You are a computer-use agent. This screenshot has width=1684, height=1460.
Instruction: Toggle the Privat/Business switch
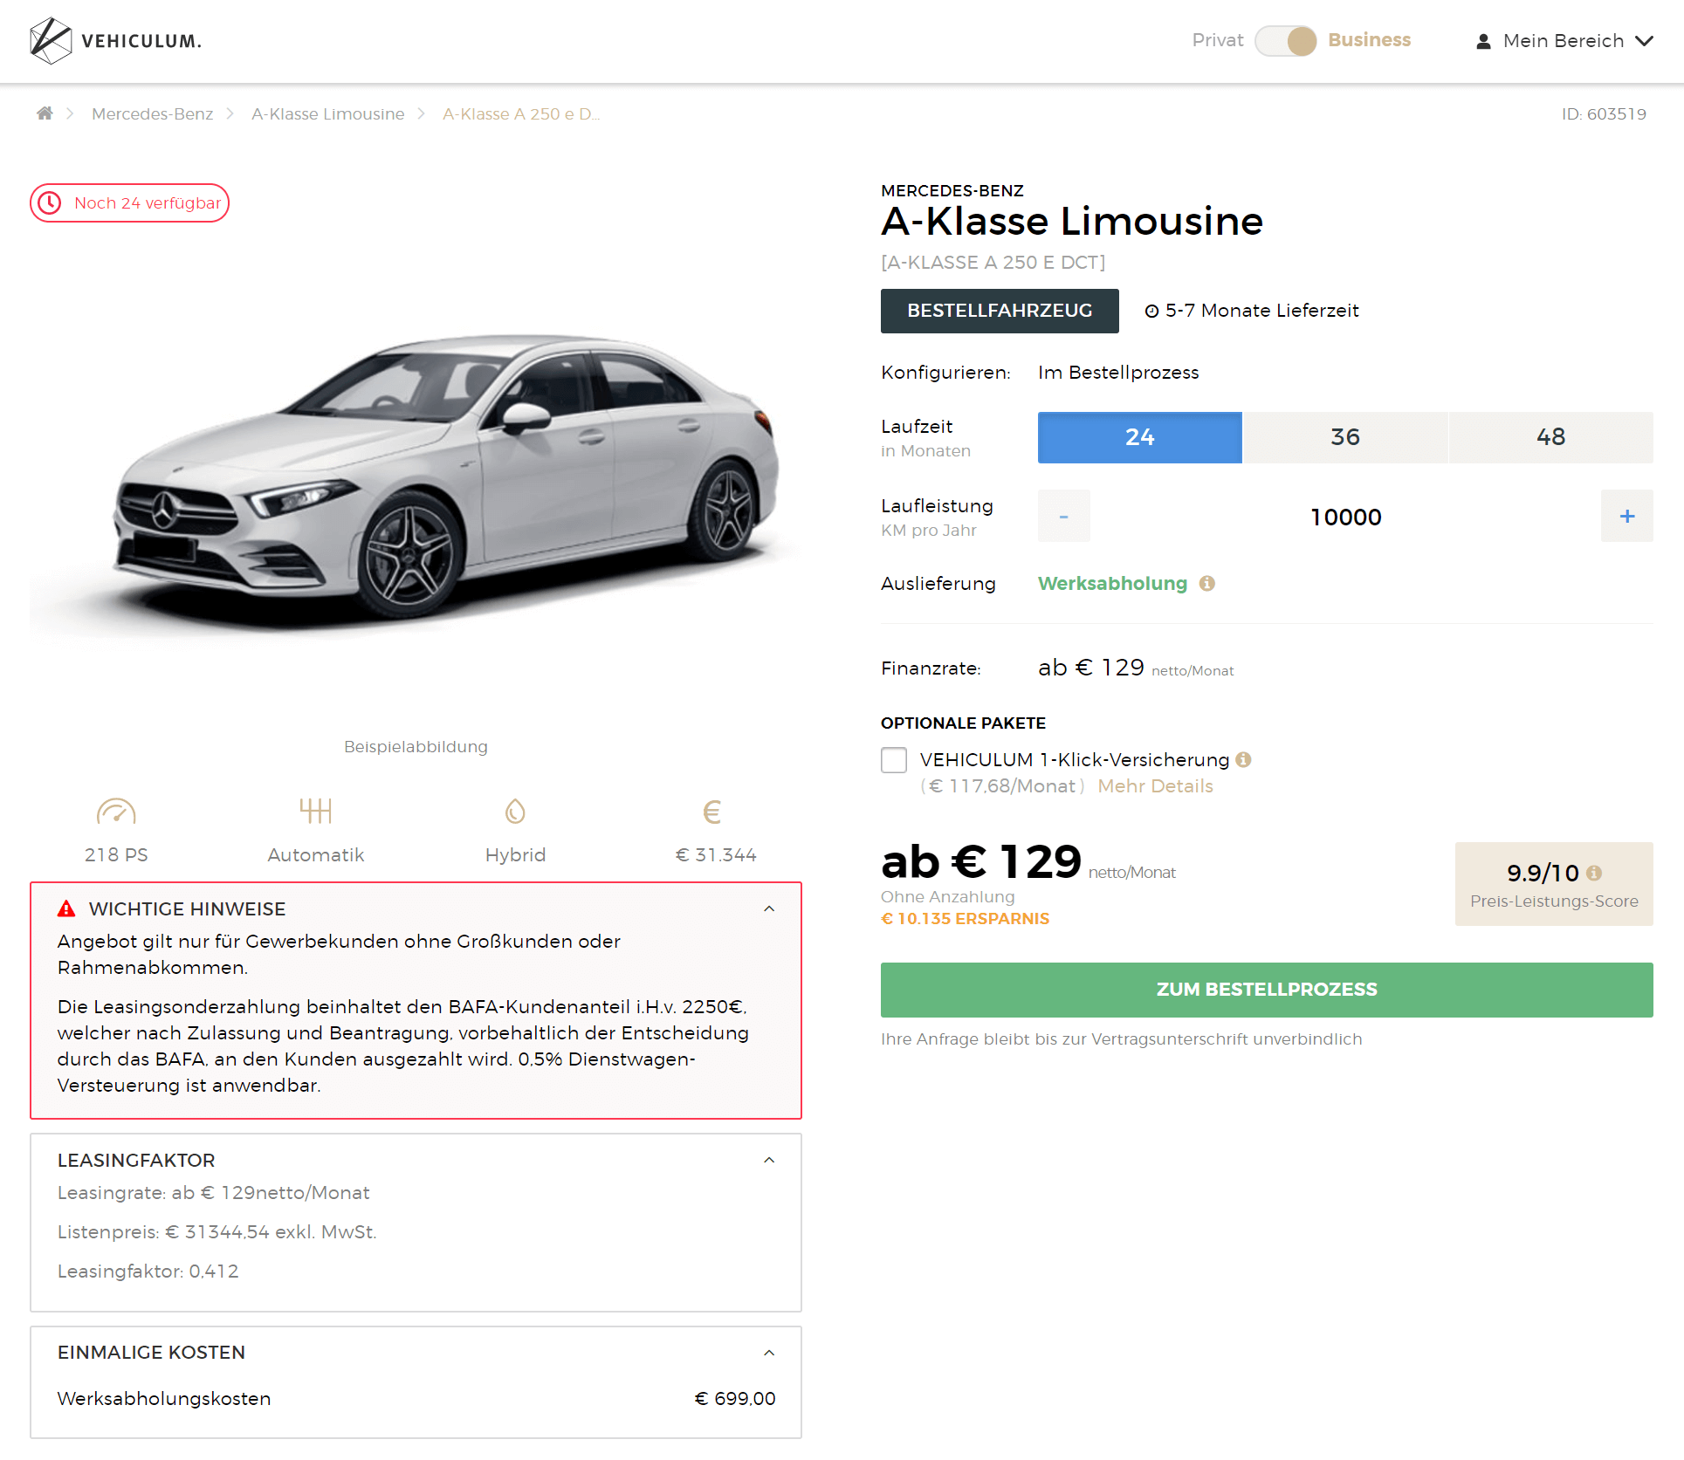point(1286,41)
